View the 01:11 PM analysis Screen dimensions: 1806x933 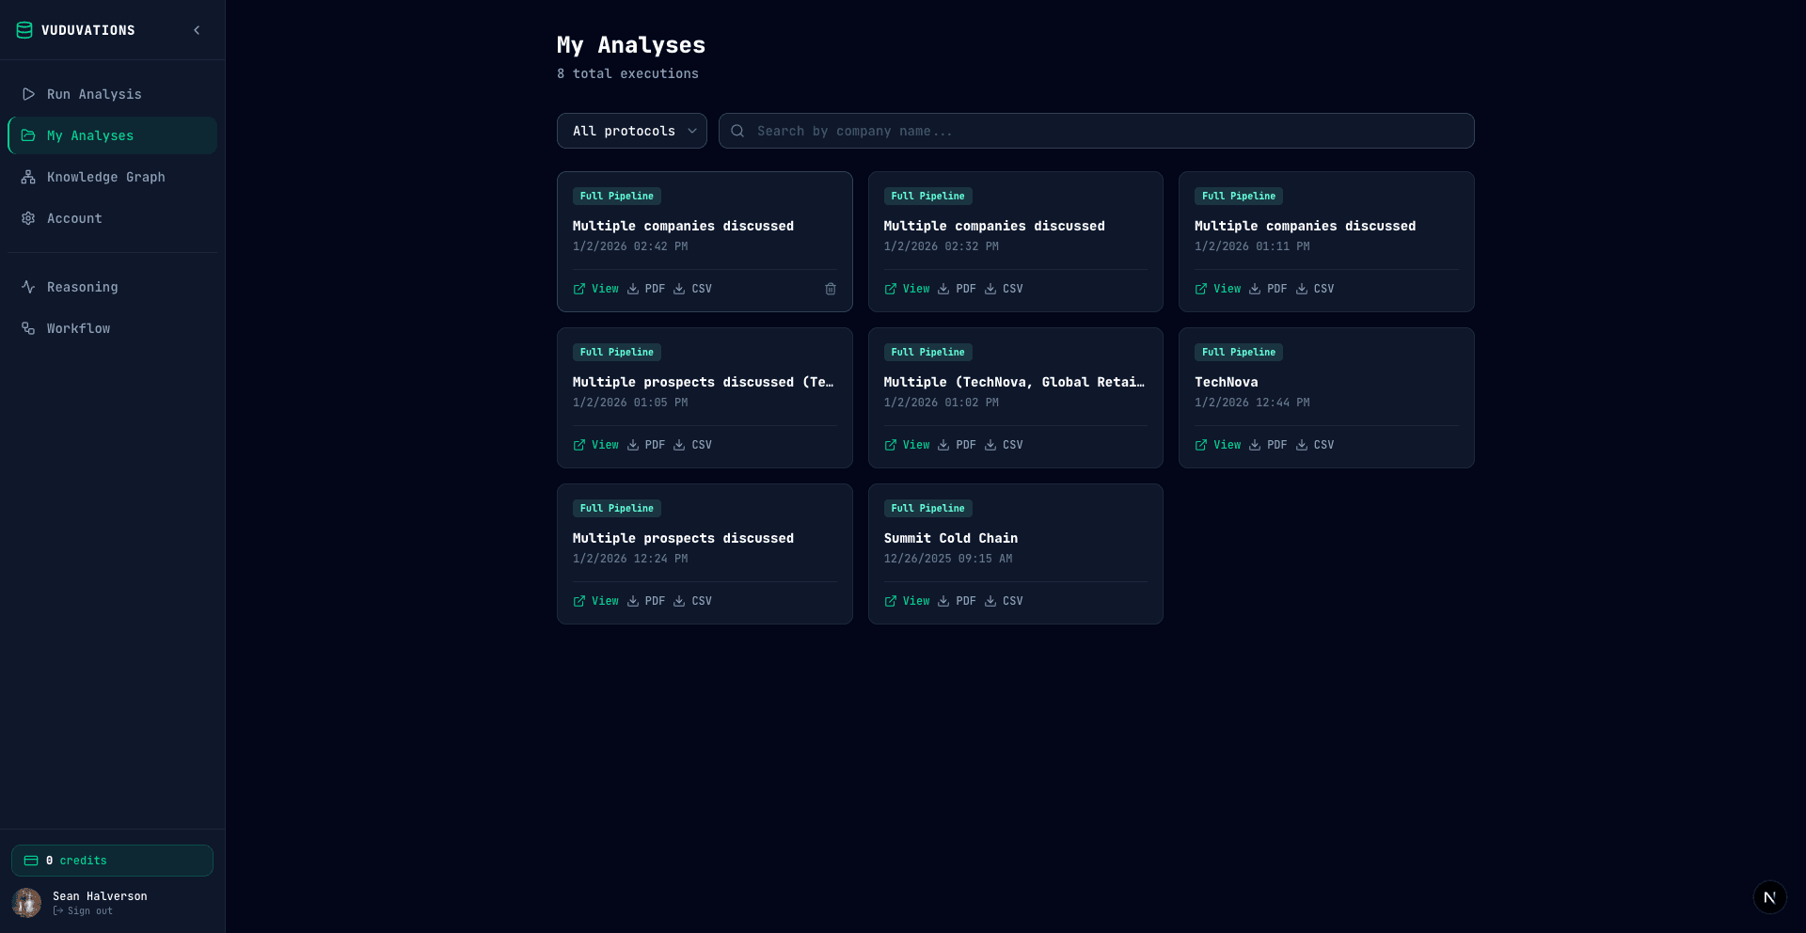(x=1218, y=289)
